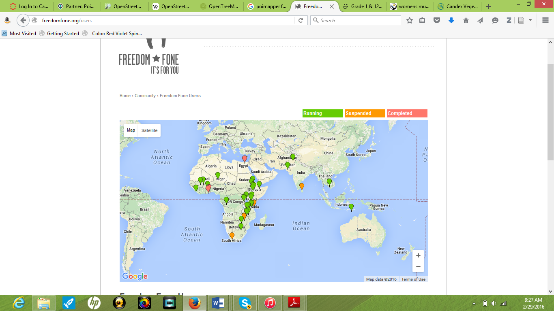This screenshot has height=311, width=554.
Task: Show hidden system tray icons arrow
Action: [x=474, y=303]
